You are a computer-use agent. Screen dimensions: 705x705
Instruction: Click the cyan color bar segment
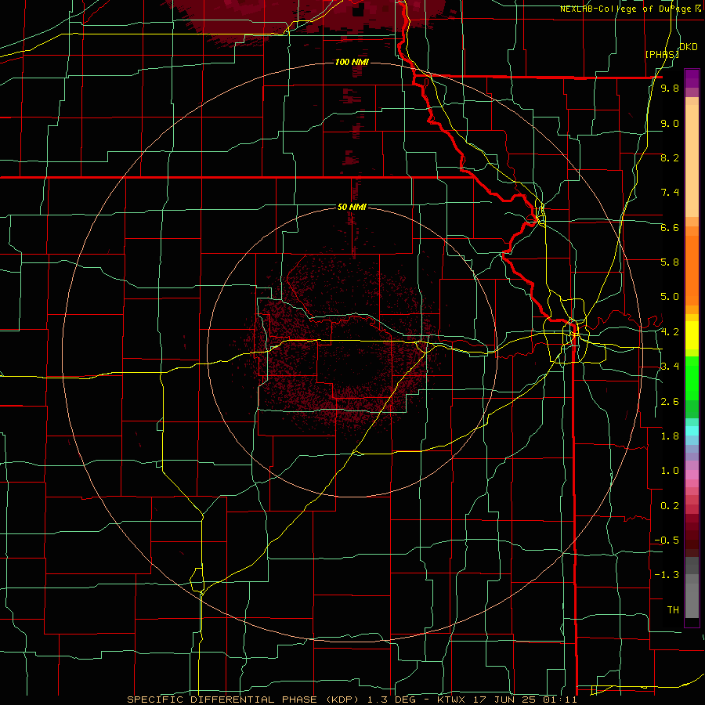pyautogui.click(x=692, y=431)
